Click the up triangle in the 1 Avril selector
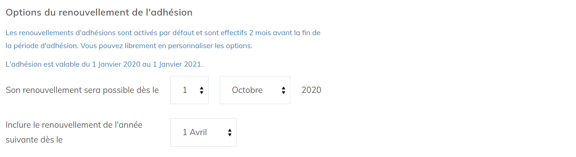Image resolution: width=576 pixels, height=157 pixels. pyautogui.click(x=230, y=130)
